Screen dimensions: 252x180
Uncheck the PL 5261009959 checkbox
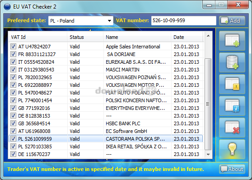coord(13,139)
